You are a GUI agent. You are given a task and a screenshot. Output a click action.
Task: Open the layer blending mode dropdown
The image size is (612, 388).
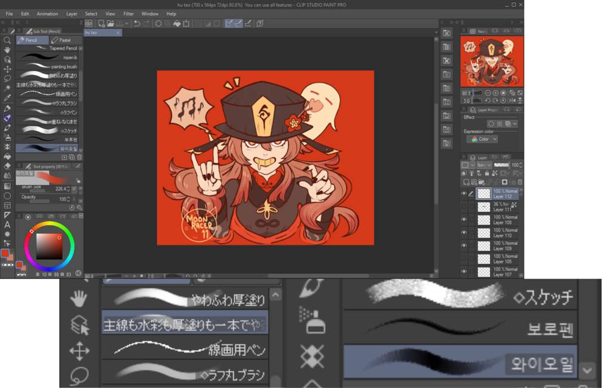[484, 165]
